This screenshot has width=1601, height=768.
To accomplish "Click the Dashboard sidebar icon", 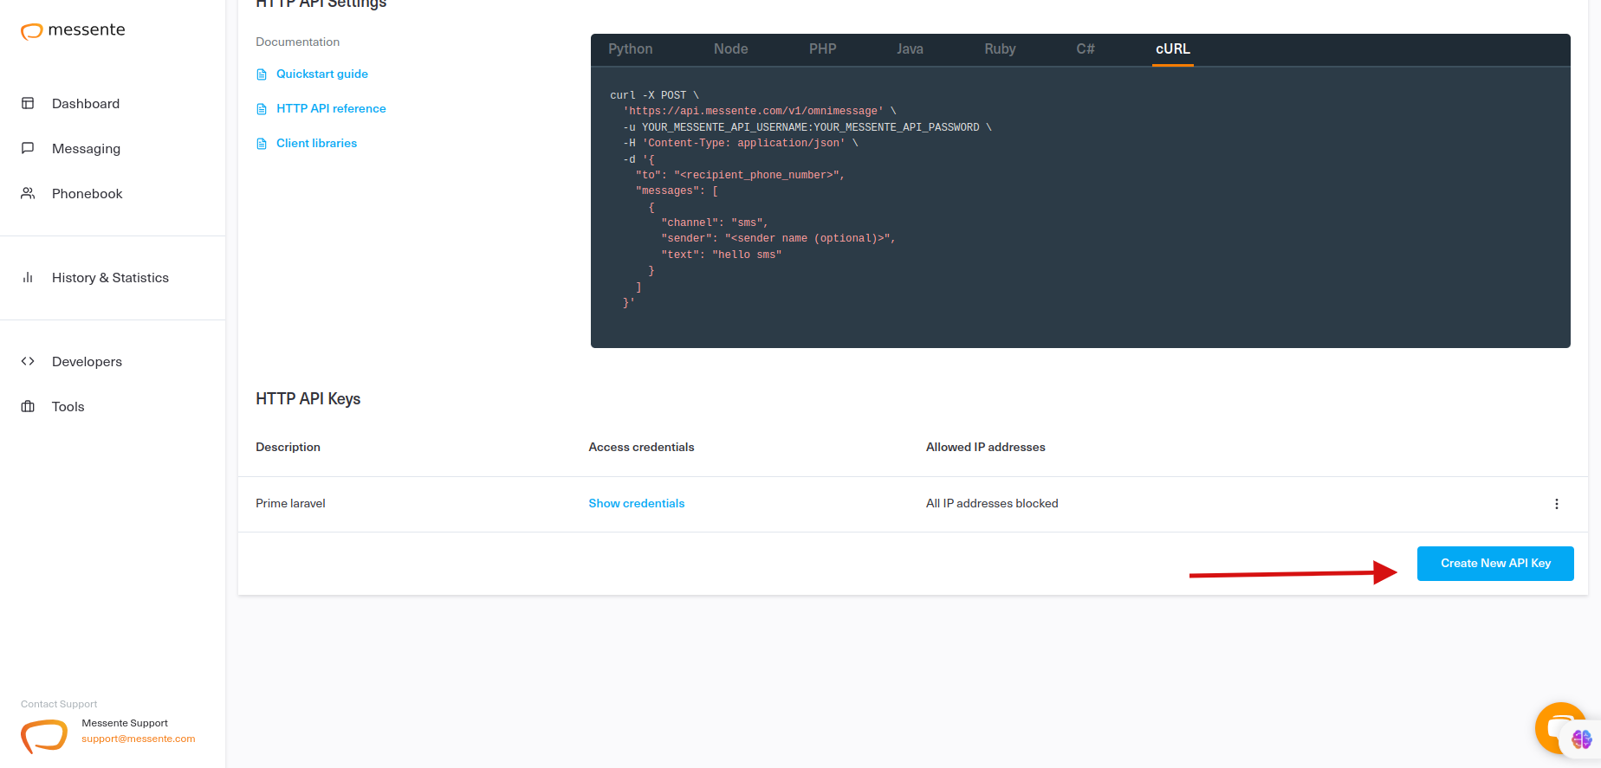I will click(28, 103).
